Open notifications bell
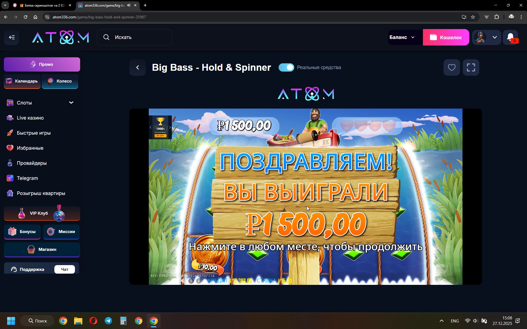Viewport: 527px width, 329px height. pos(511,37)
